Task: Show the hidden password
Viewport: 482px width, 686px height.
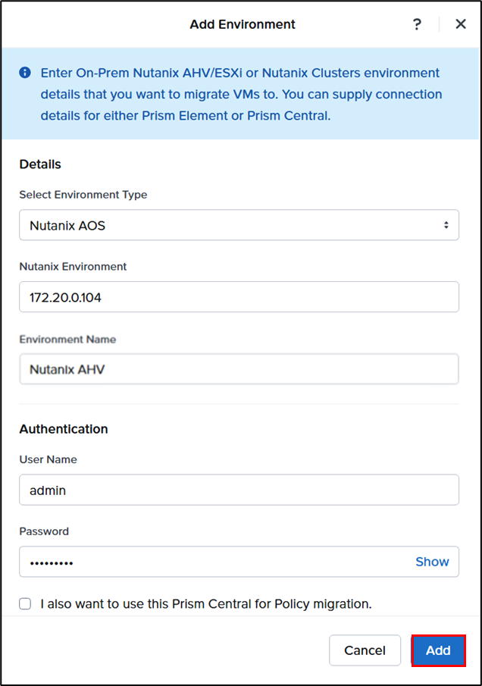Action: click(432, 562)
